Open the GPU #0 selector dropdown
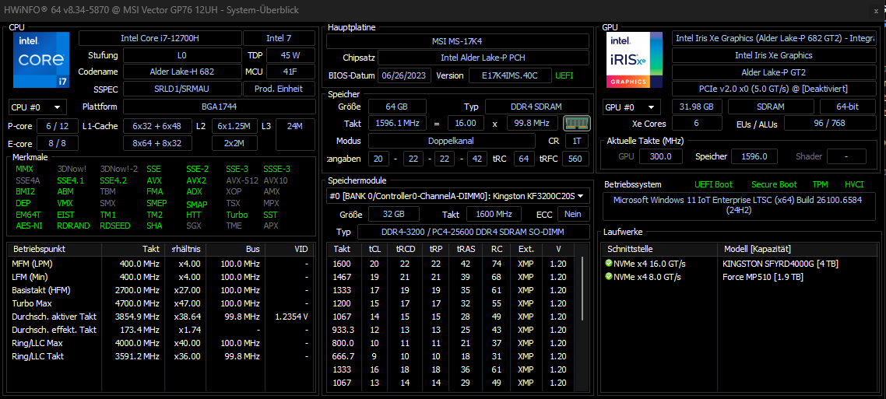The height and width of the screenshot is (399, 886). [631, 107]
